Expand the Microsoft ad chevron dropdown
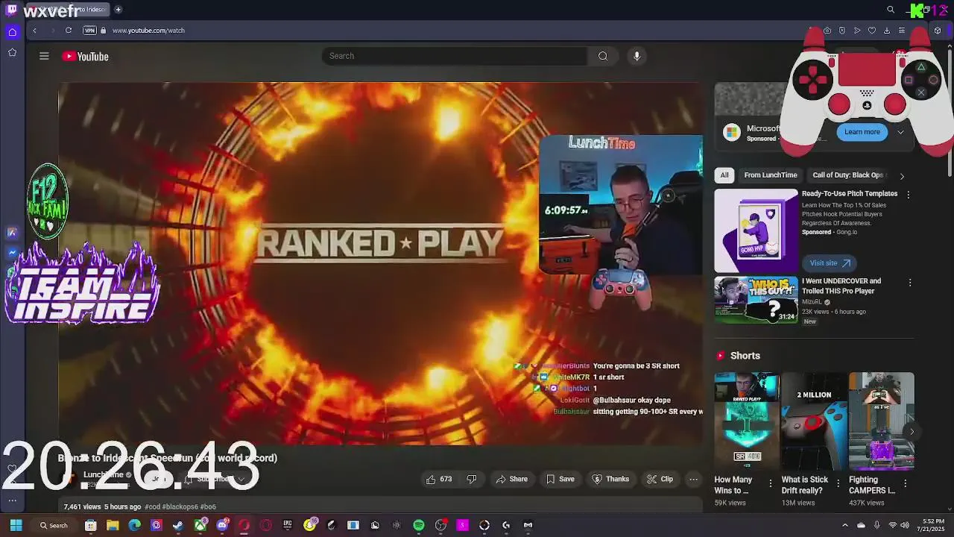This screenshot has height=537, width=954. [900, 132]
